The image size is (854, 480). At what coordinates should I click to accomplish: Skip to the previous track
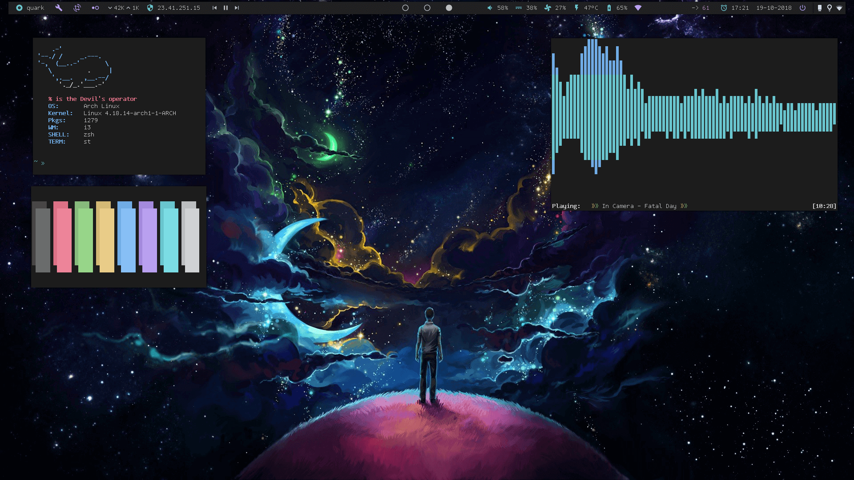(x=214, y=8)
